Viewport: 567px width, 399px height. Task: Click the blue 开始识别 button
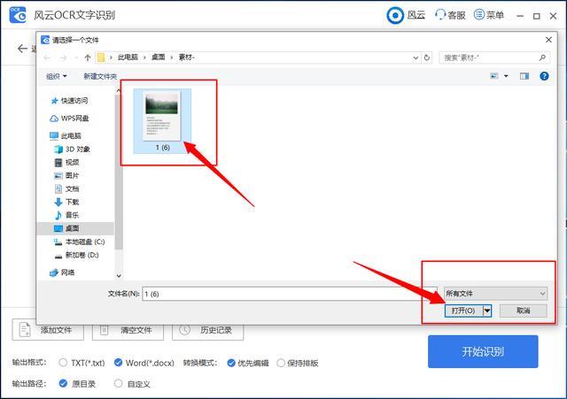(x=483, y=351)
